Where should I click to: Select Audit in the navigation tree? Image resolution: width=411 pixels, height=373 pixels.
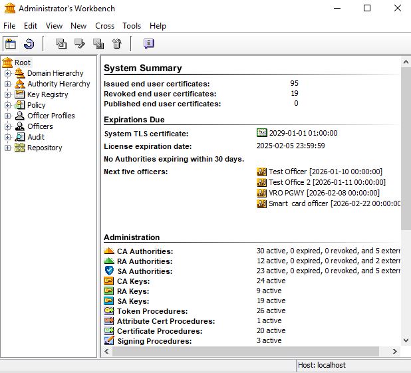36,137
